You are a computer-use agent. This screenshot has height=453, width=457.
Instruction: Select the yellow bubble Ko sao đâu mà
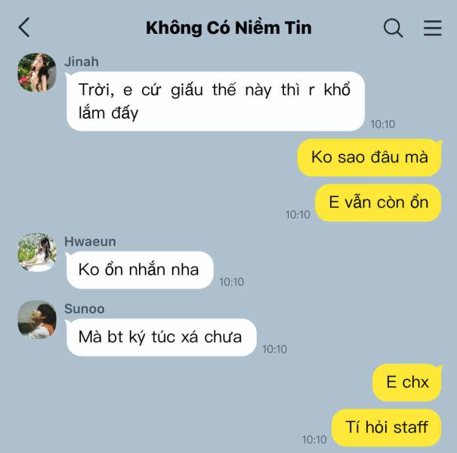[x=369, y=157]
